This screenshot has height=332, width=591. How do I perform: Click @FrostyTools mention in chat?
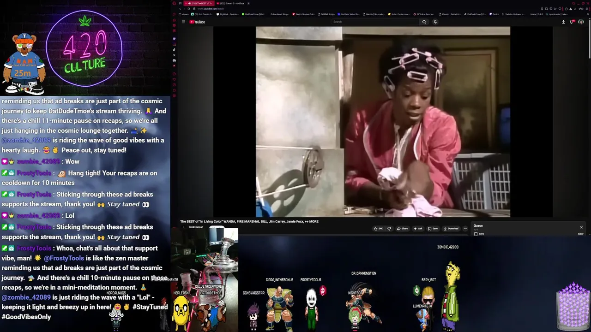(x=64, y=258)
